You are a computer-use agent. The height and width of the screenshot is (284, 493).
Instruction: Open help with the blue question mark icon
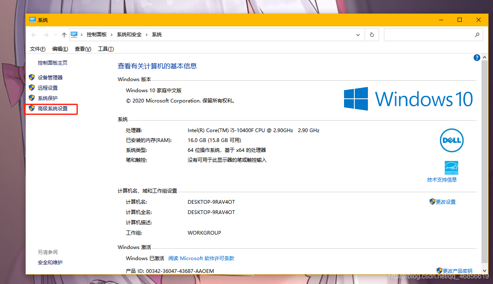point(477,58)
